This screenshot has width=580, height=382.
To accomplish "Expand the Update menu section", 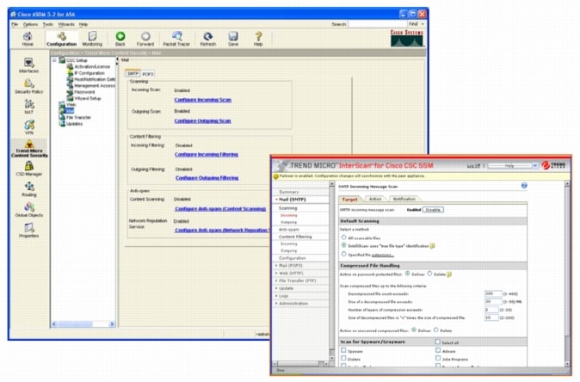I will pos(276,288).
